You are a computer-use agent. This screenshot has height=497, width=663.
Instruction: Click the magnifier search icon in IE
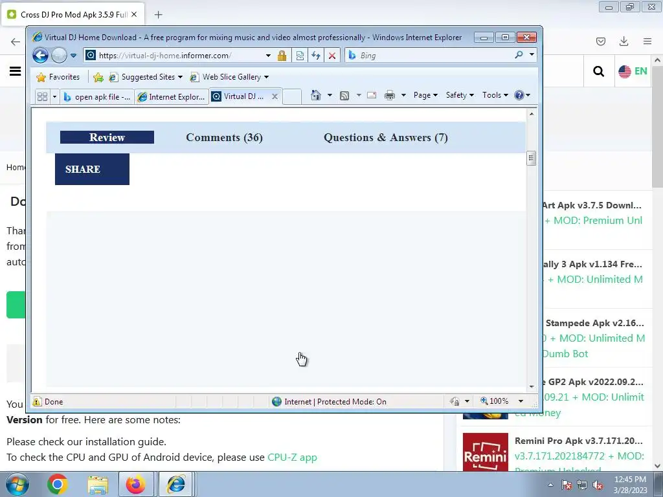(x=519, y=55)
